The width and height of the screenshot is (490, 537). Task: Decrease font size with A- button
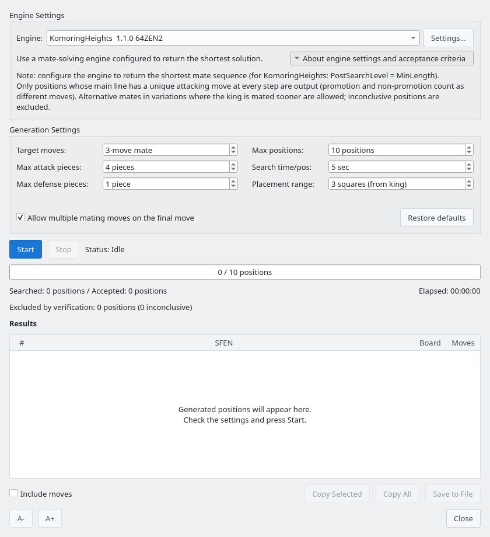pyautogui.click(x=21, y=518)
